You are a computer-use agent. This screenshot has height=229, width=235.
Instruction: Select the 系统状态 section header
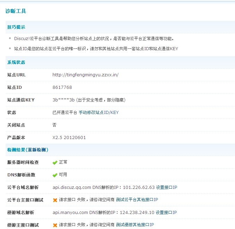16,62
